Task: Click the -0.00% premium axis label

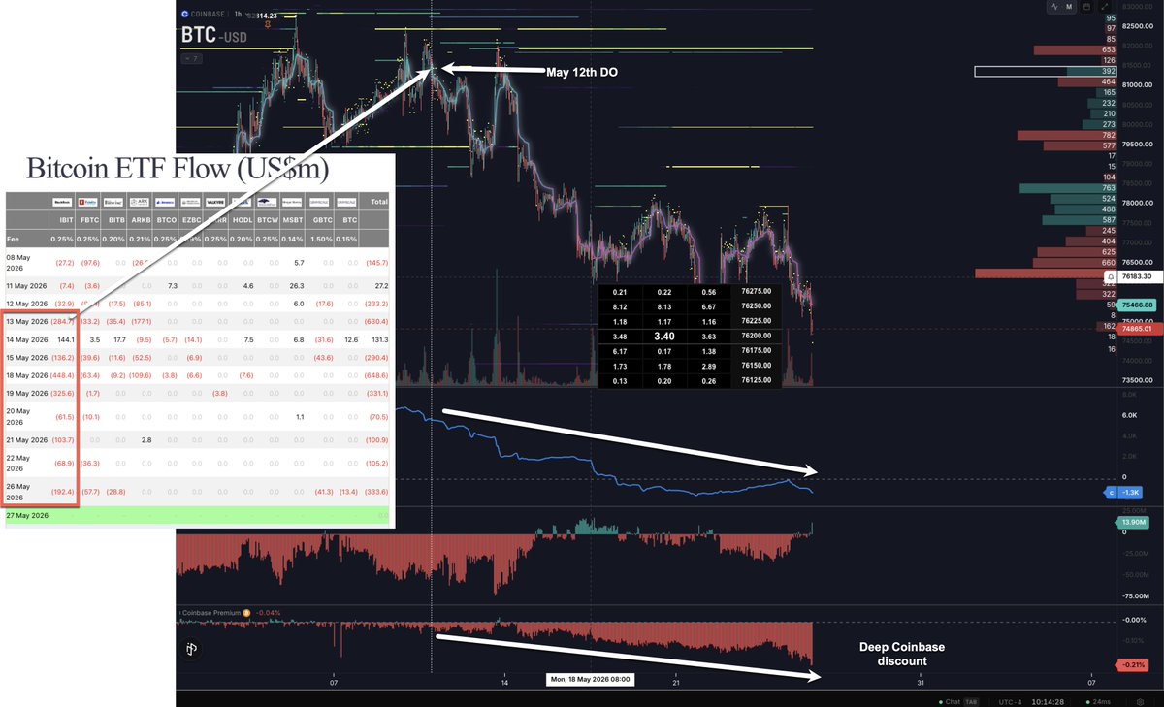Action: coord(1132,620)
